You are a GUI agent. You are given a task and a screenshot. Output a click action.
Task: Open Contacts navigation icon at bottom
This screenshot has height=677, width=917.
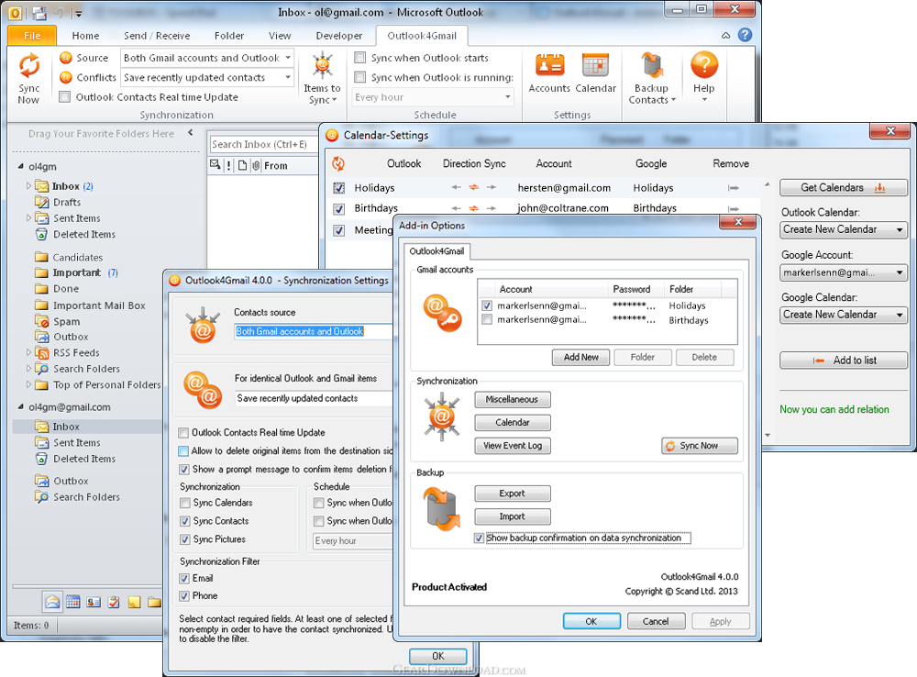94,602
